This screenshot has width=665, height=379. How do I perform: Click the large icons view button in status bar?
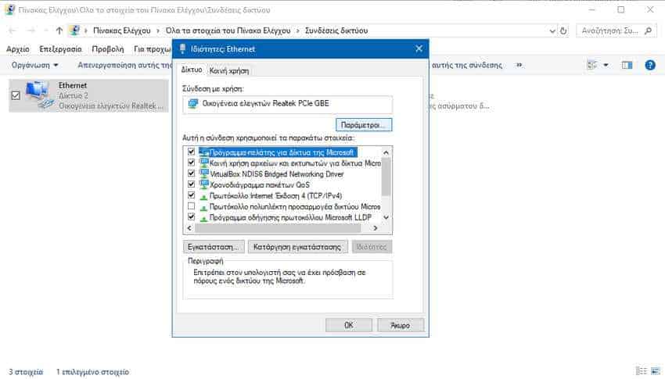point(656,371)
